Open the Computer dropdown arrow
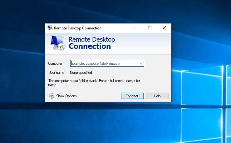231x143 pixels. pos(141,64)
